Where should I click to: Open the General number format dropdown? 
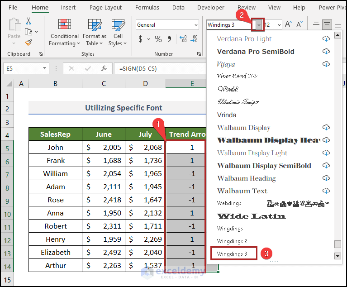click(196, 25)
